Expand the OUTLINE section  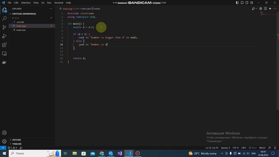pyautogui.click(x=32, y=140)
